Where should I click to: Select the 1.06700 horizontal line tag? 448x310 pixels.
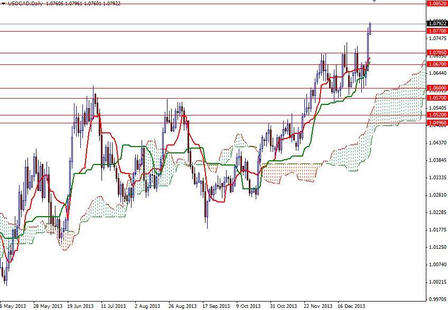(437, 64)
